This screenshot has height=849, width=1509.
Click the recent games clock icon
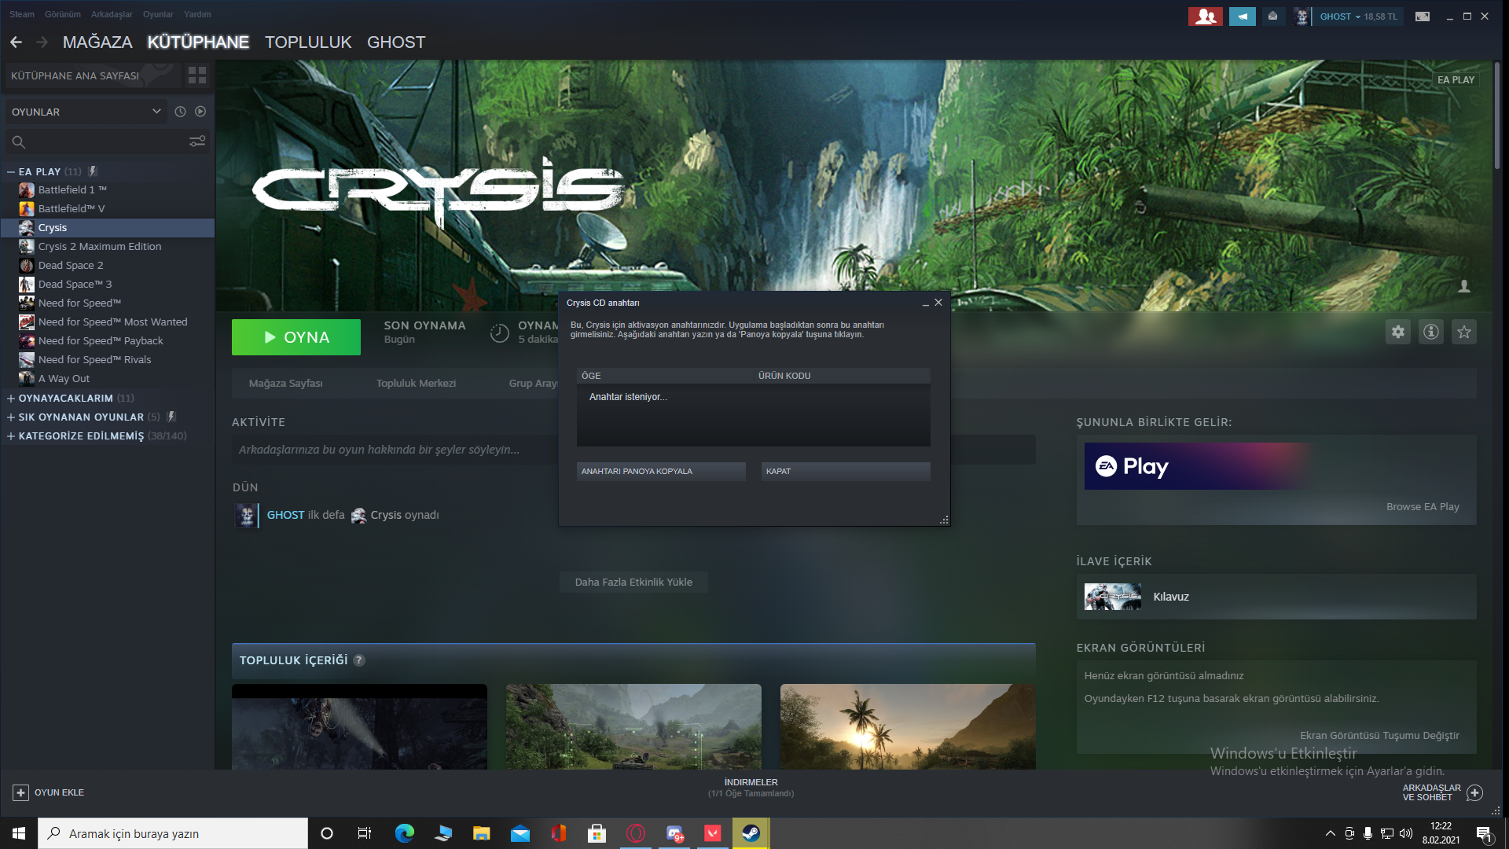180,112
